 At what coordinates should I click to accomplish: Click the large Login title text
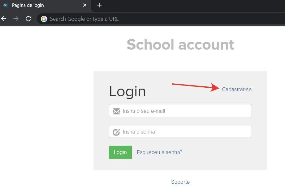click(127, 91)
